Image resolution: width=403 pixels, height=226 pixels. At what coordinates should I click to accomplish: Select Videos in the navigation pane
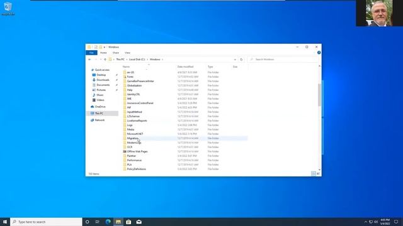point(100,100)
